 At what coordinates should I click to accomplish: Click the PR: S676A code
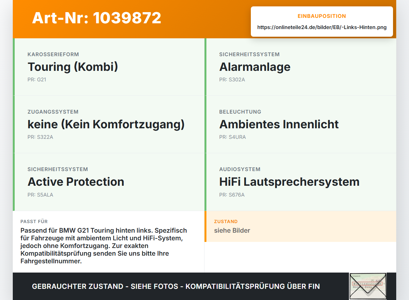coord(232,195)
